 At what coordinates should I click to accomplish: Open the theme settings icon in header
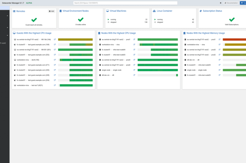tap(220, 3)
